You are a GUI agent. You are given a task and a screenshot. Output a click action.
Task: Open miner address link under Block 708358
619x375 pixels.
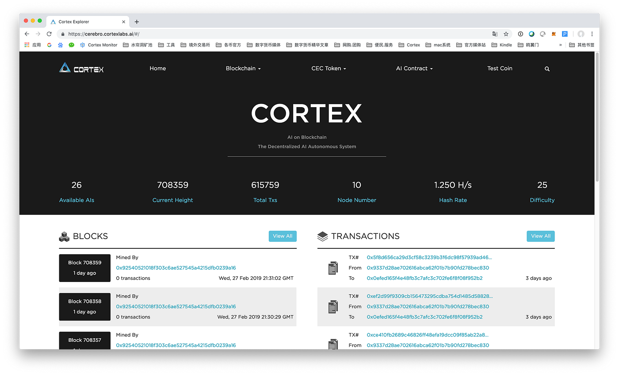click(x=176, y=306)
